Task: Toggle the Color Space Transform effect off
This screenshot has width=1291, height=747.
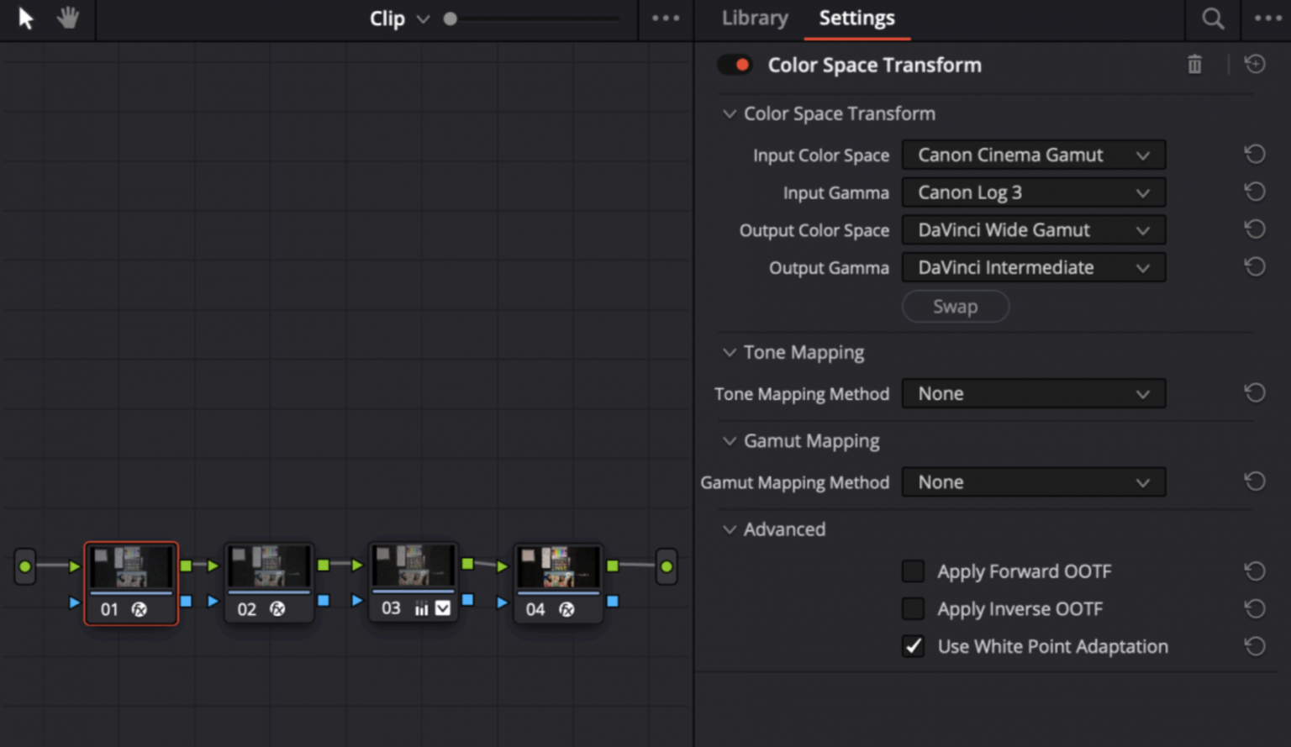Action: pos(735,65)
